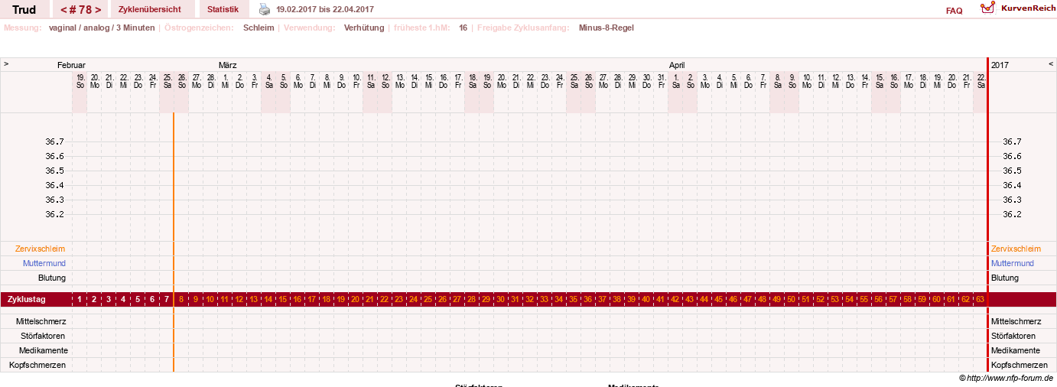Screen dimensions: 1057x387
Task: Click the left 36.2 temperature axis label
Action: pyautogui.click(x=54, y=214)
